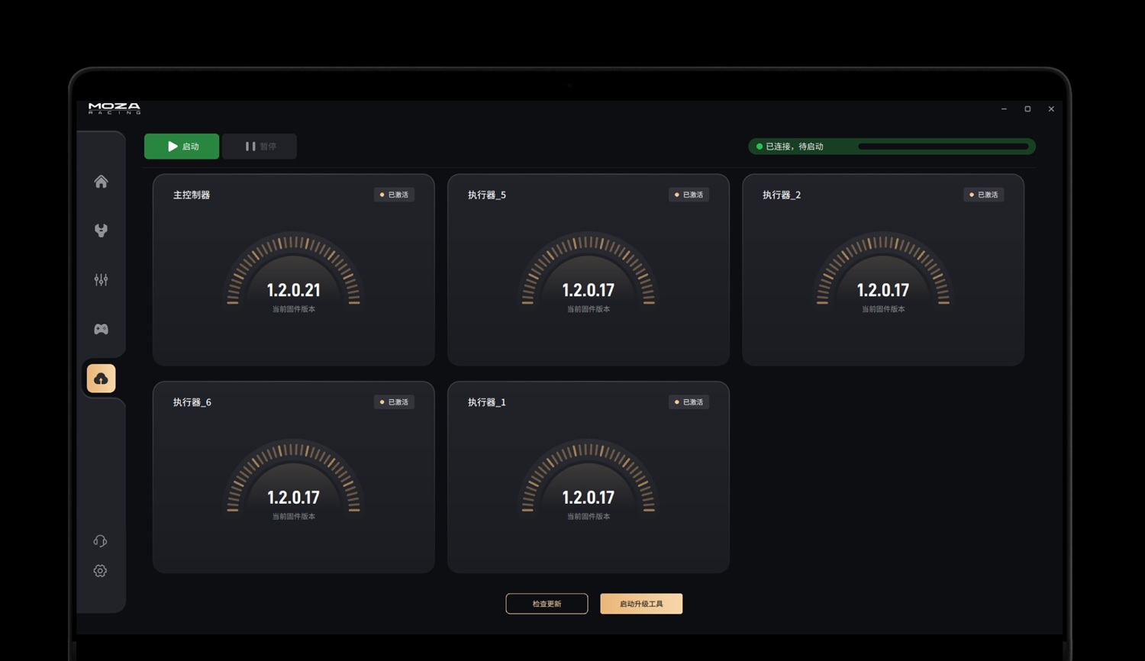Viewport: 1145px width, 661px height.
Task: Click the 已连接，待启动 connection status label
Action: click(795, 147)
